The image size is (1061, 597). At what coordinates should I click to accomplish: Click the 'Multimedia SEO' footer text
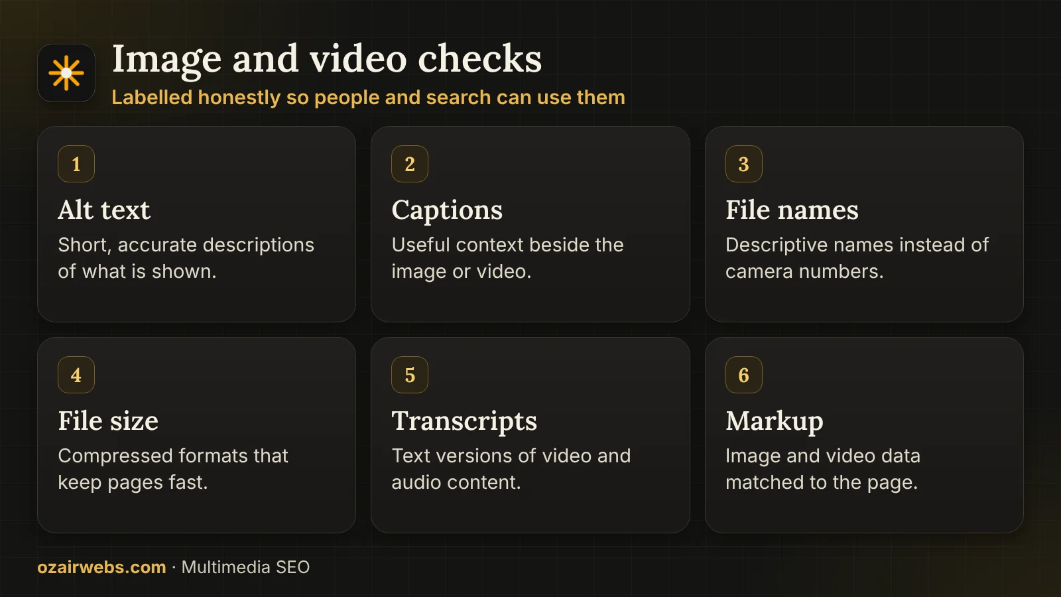(x=245, y=567)
